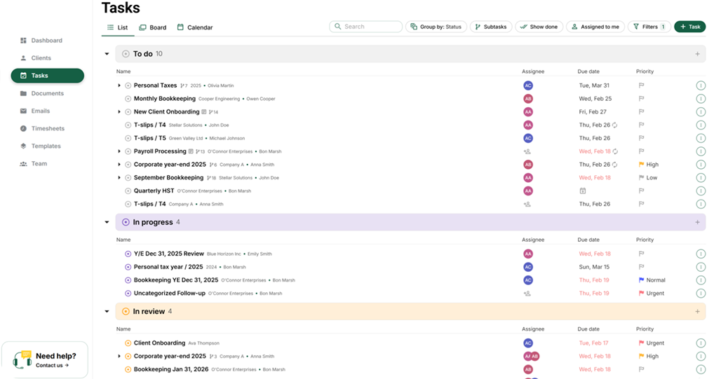This screenshot has width=714, height=379.
Task: Click the unassigned assignee icon for Payroll Processing
Action: pos(527,151)
